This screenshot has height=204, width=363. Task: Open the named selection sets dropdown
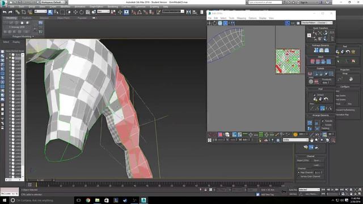[173, 11]
